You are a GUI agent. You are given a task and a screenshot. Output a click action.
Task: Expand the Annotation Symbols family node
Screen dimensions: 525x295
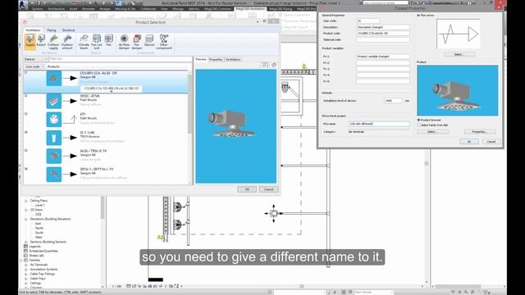click(25, 270)
